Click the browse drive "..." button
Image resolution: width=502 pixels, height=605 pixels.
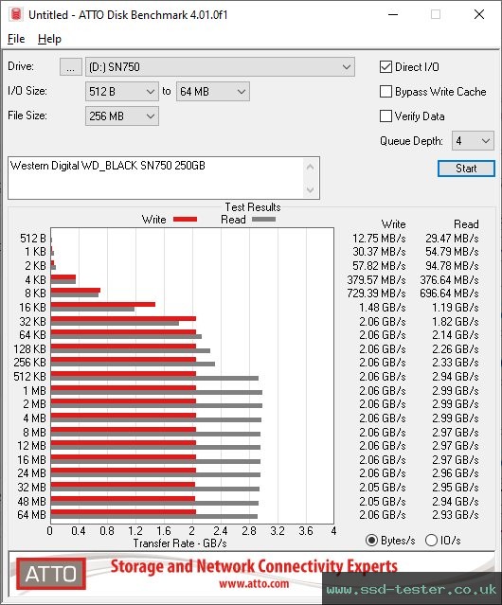71,67
